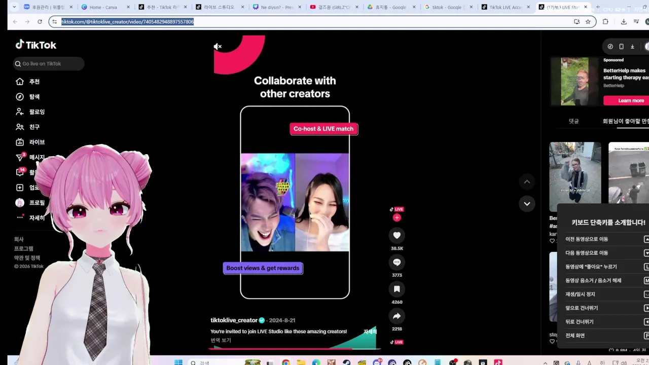Image resolution: width=649 pixels, height=365 pixels.
Task: Switch to the TikTok LIVE Access browser tab
Action: point(505,7)
